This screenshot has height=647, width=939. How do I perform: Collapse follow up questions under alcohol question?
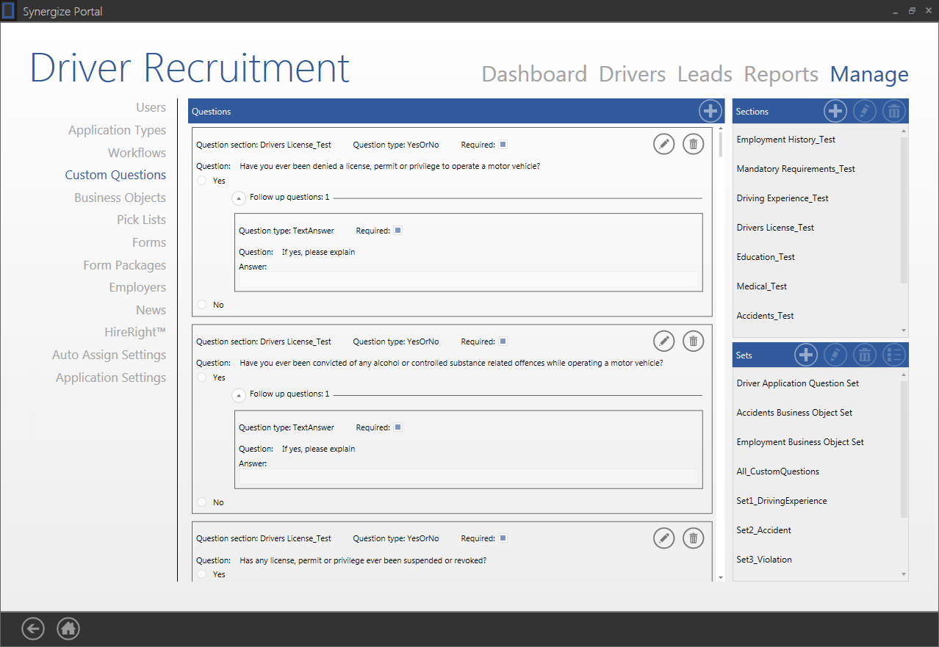coord(239,395)
